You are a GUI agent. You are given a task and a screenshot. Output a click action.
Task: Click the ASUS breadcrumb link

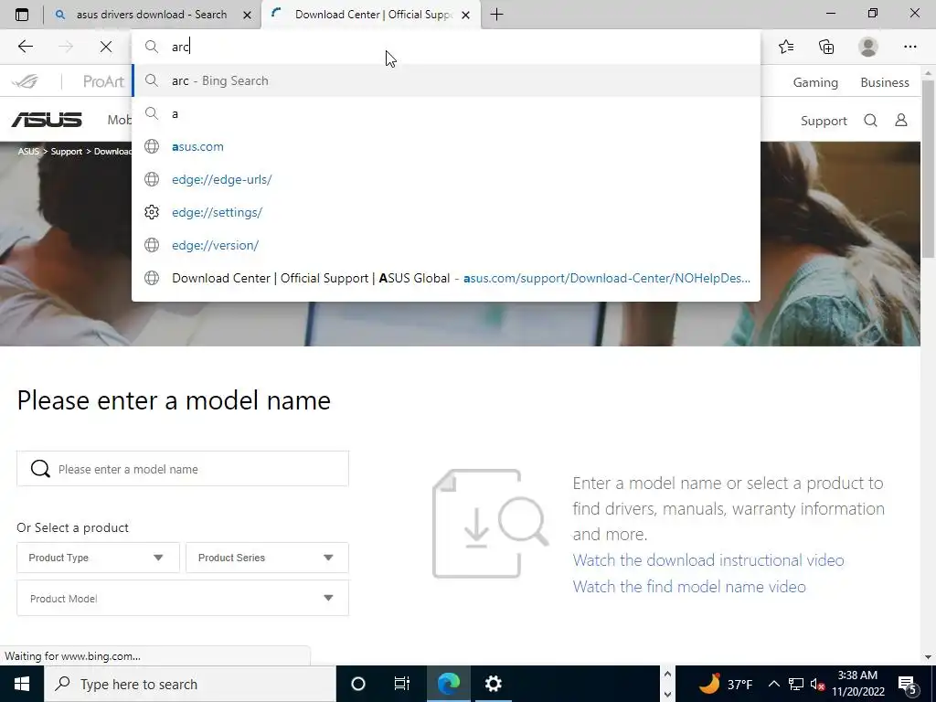click(28, 151)
